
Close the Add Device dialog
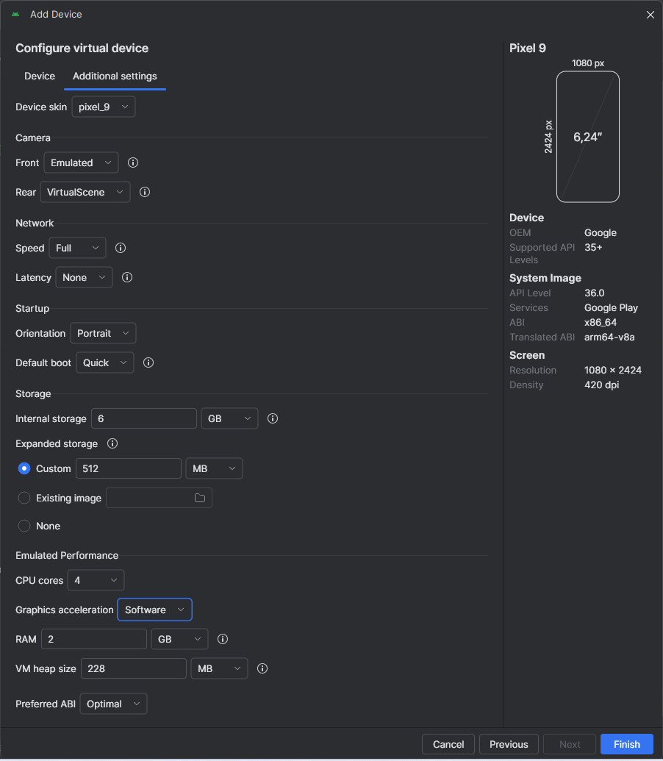pos(651,15)
